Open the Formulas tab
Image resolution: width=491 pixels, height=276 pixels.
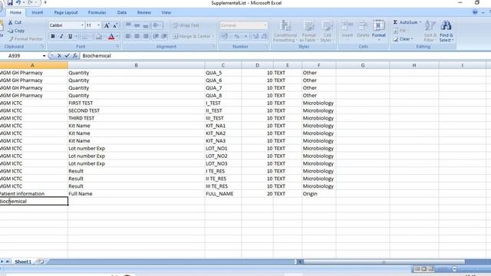[x=97, y=12]
